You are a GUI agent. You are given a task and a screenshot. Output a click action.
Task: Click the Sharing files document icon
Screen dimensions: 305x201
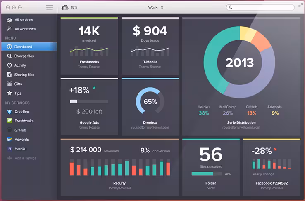click(9, 75)
